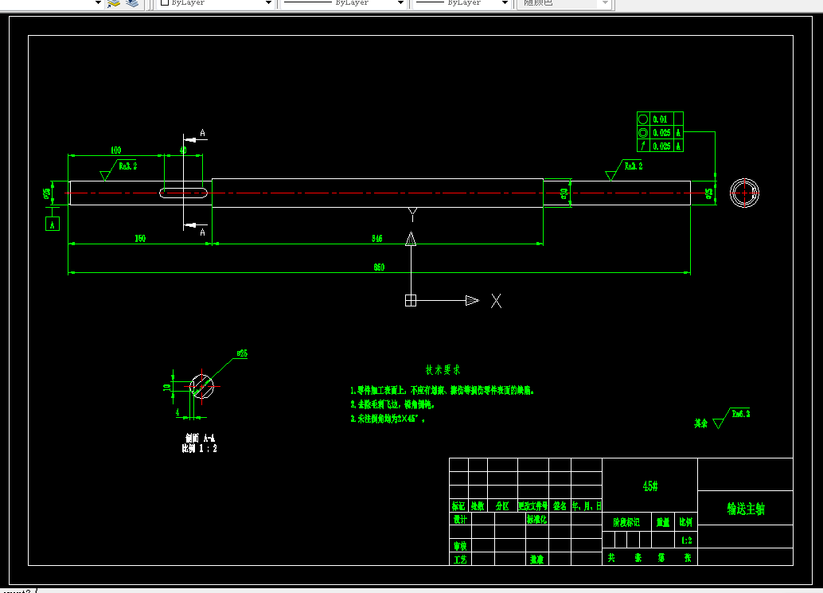This screenshot has height=593, width=823.
Task: Select the color swatch box beside ByLayer
Action: tap(164, 2)
